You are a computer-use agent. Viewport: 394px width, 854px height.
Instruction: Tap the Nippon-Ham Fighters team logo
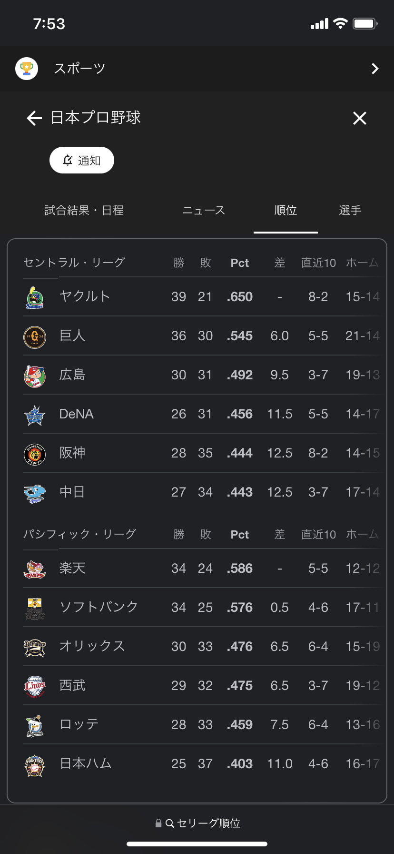(x=35, y=765)
